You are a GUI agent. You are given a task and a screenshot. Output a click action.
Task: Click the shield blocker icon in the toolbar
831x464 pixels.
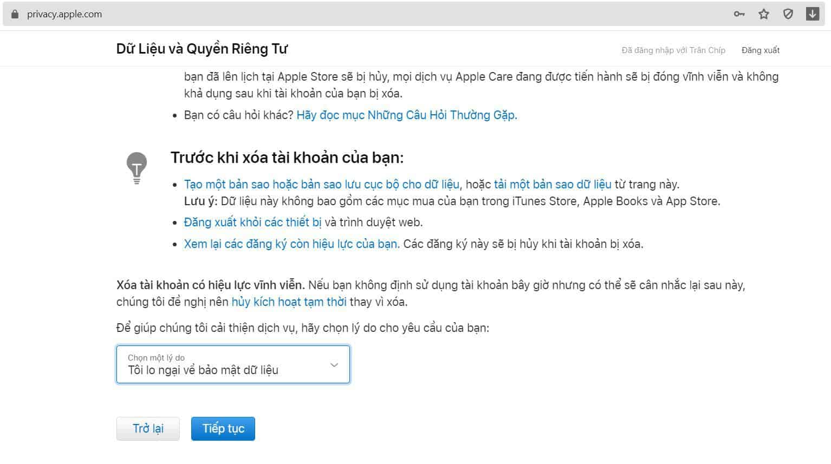click(788, 14)
